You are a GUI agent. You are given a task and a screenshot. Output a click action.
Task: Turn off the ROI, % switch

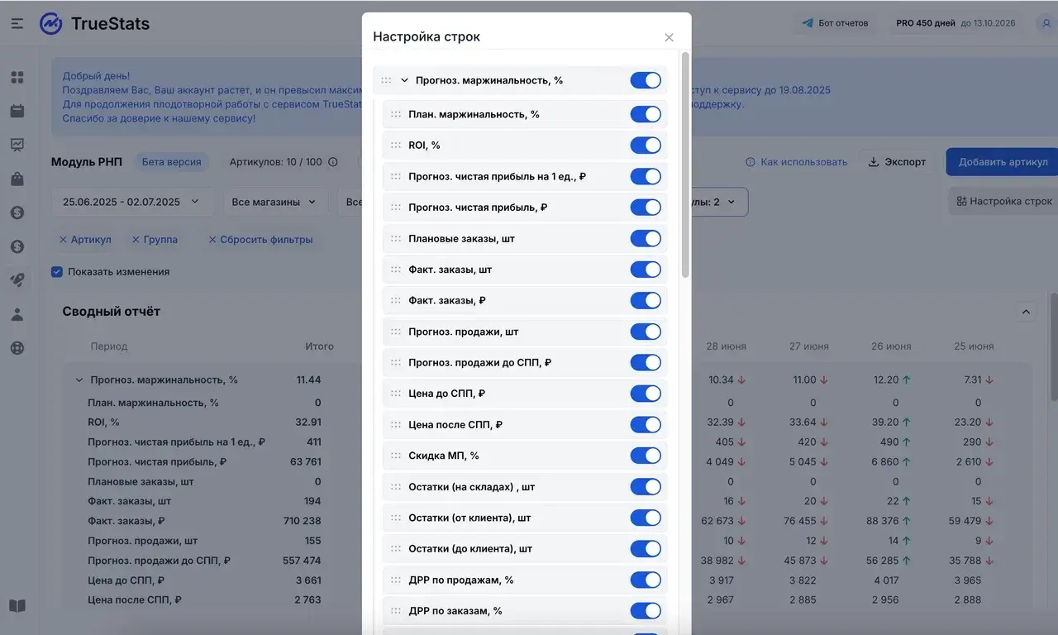(x=646, y=146)
